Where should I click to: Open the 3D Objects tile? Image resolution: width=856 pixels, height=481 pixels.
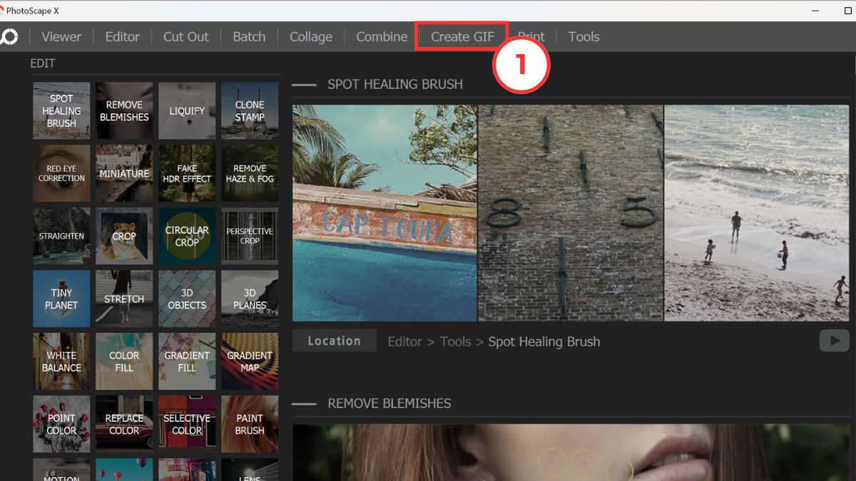187,299
